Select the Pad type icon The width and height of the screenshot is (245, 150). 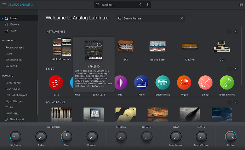coord(120,83)
